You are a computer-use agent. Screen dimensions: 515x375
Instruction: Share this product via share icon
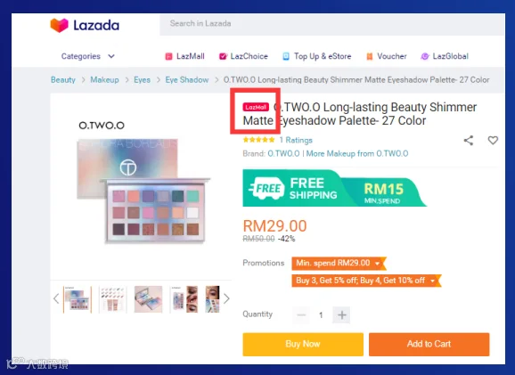click(469, 140)
